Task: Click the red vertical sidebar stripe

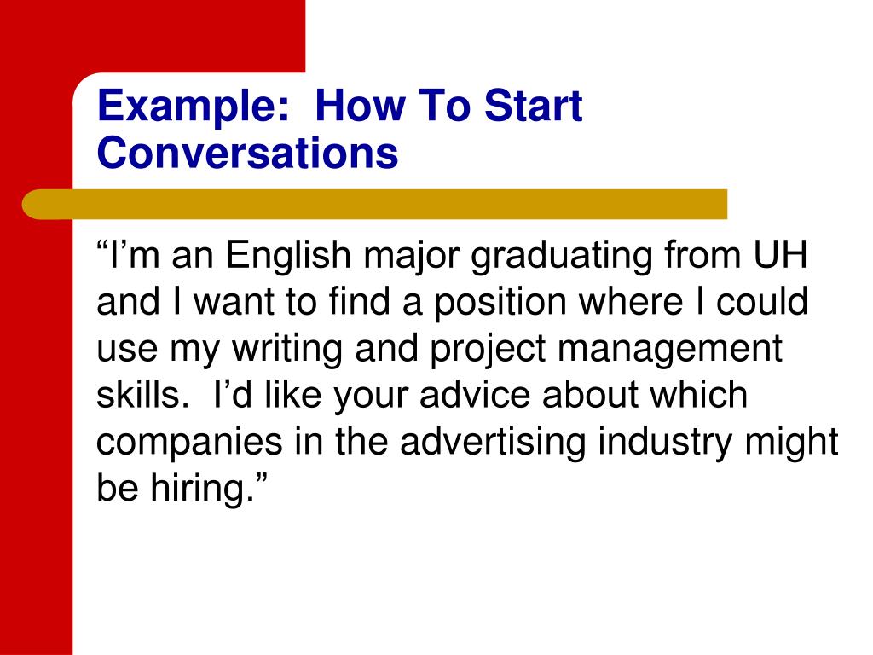Action: (36, 426)
